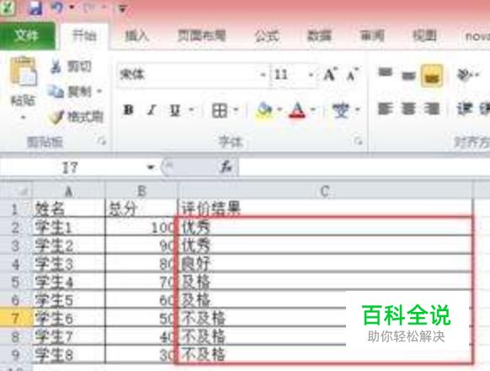Open Clipboard group dialog launcher

tap(101, 141)
